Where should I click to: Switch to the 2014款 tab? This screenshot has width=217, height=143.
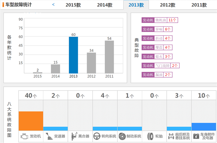[104, 5]
